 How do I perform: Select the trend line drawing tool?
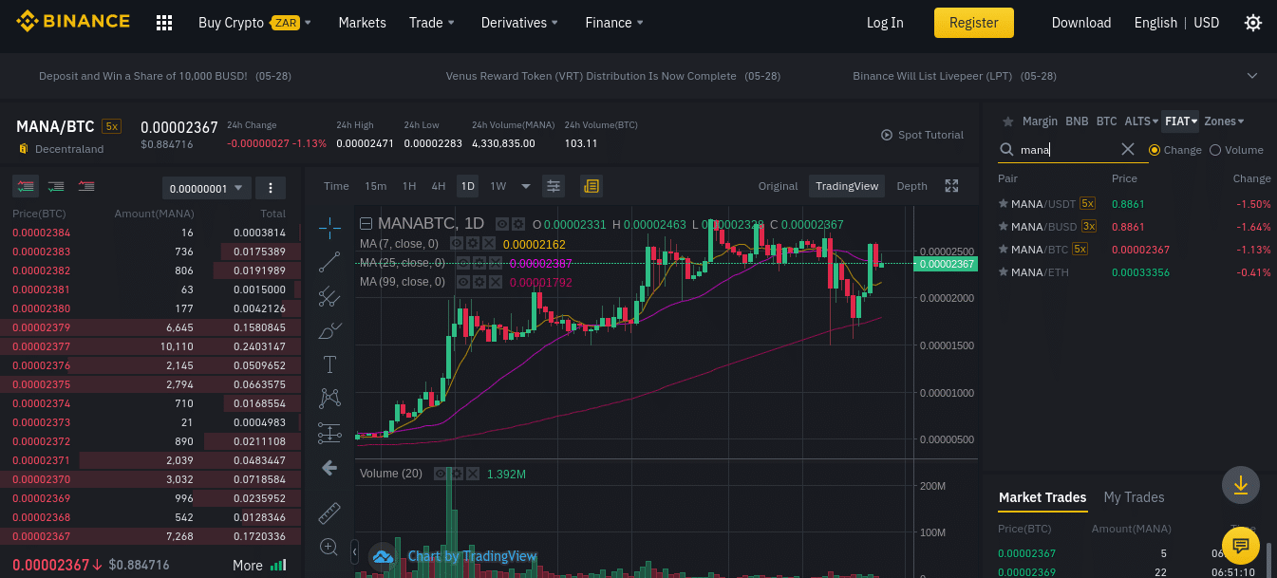(329, 262)
